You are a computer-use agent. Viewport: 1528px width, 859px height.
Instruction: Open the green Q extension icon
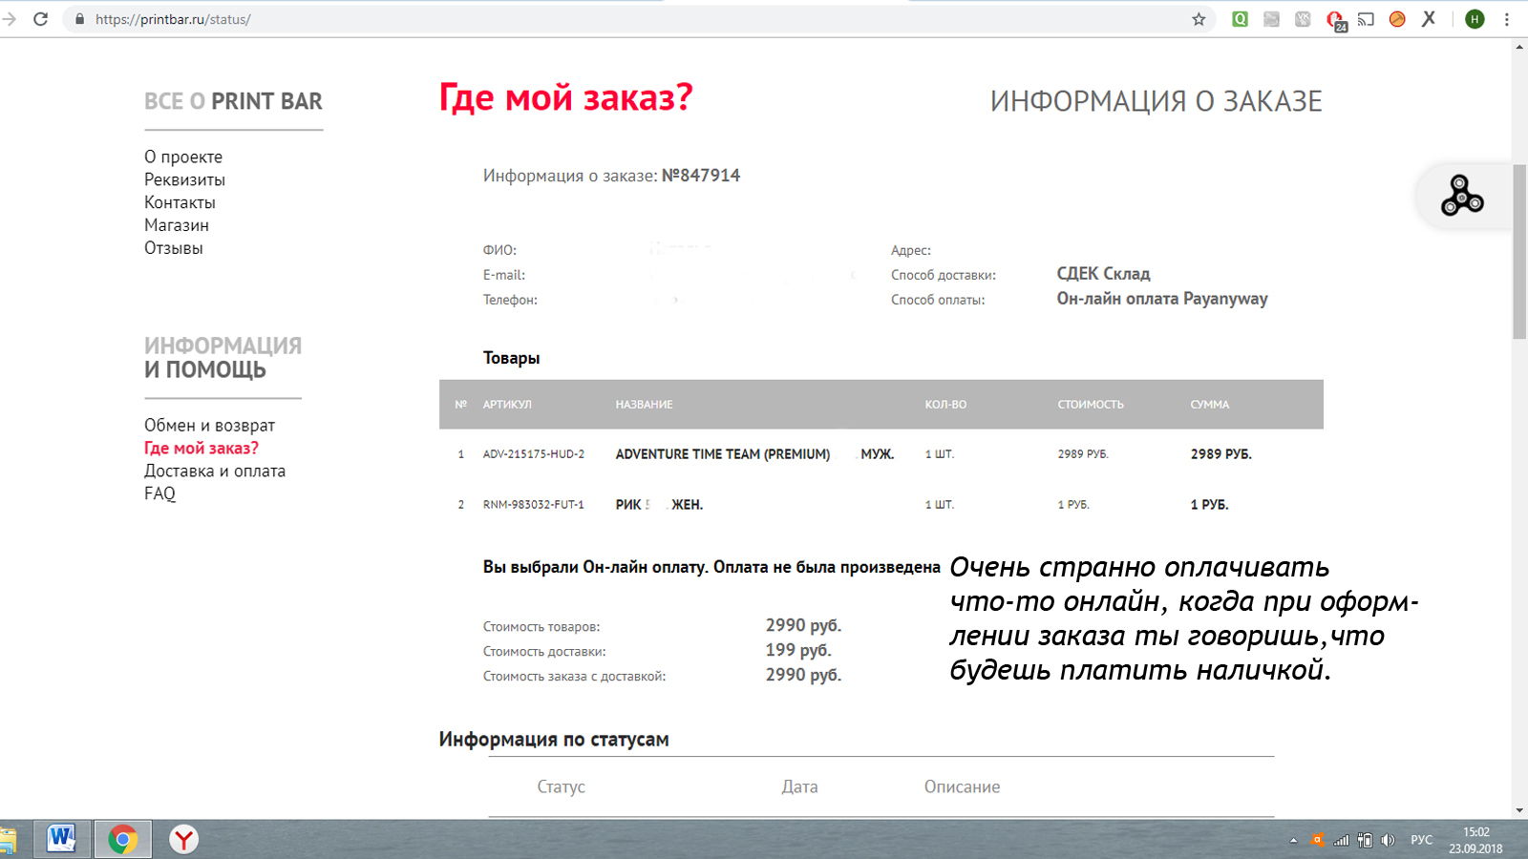coord(1240,19)
